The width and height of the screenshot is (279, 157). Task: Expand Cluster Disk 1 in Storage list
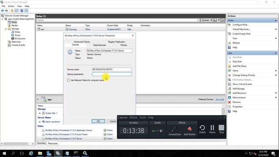[x=40, y=113]
